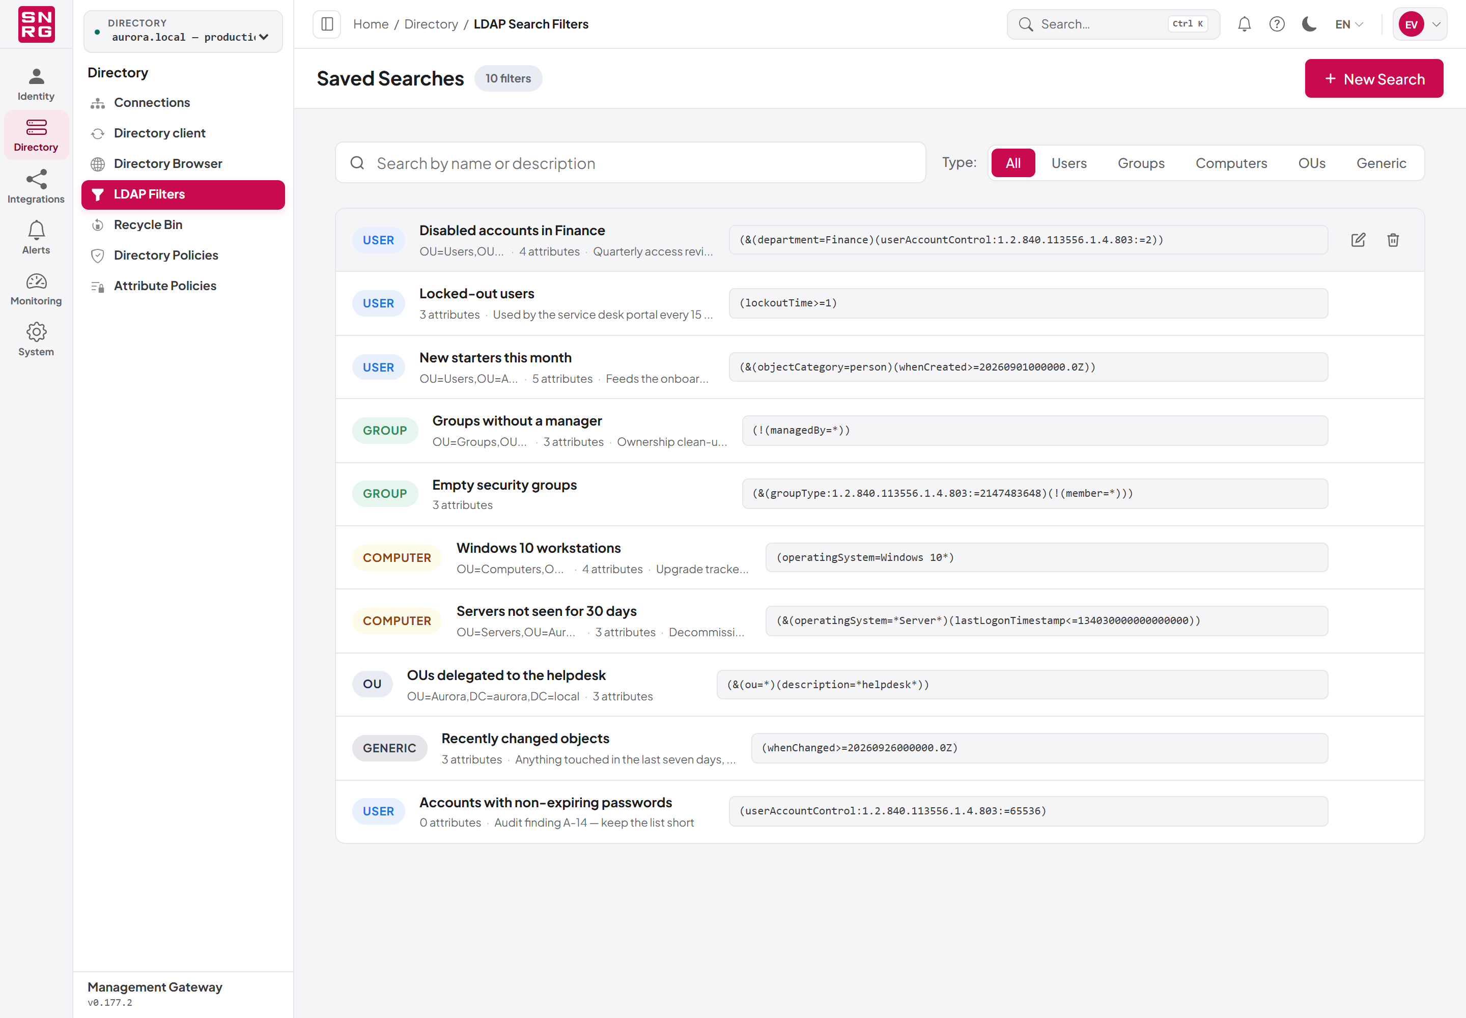
Task: Open Recycle Bin menu item
Action: click(x=183, y=225)
